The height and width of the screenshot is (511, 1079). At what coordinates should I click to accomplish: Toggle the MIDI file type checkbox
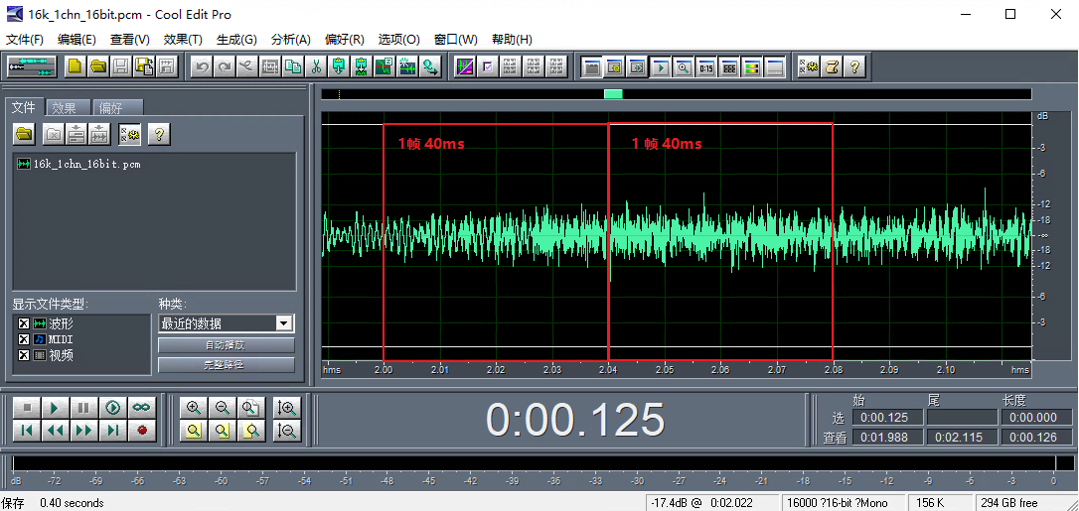click(24, 339)
